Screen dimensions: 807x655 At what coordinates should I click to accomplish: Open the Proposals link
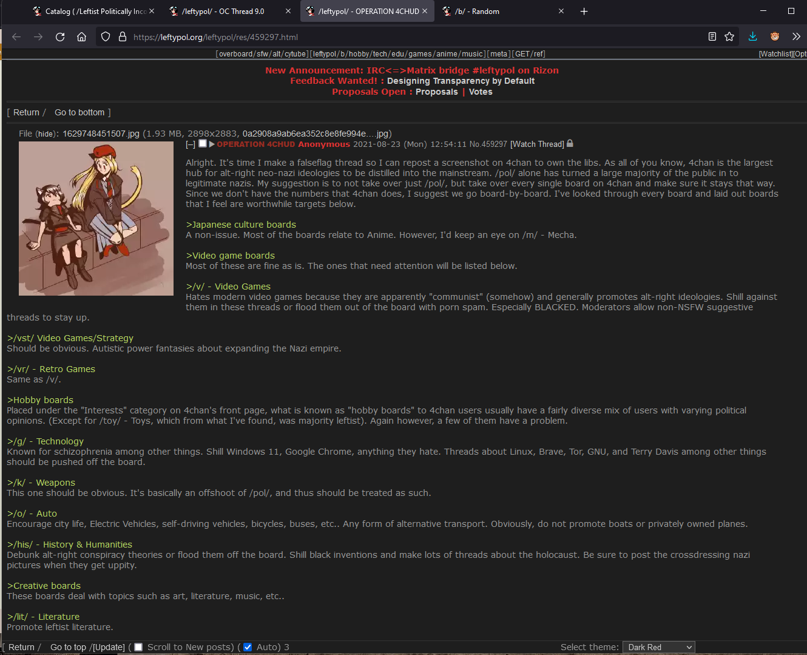coord(437,92)
